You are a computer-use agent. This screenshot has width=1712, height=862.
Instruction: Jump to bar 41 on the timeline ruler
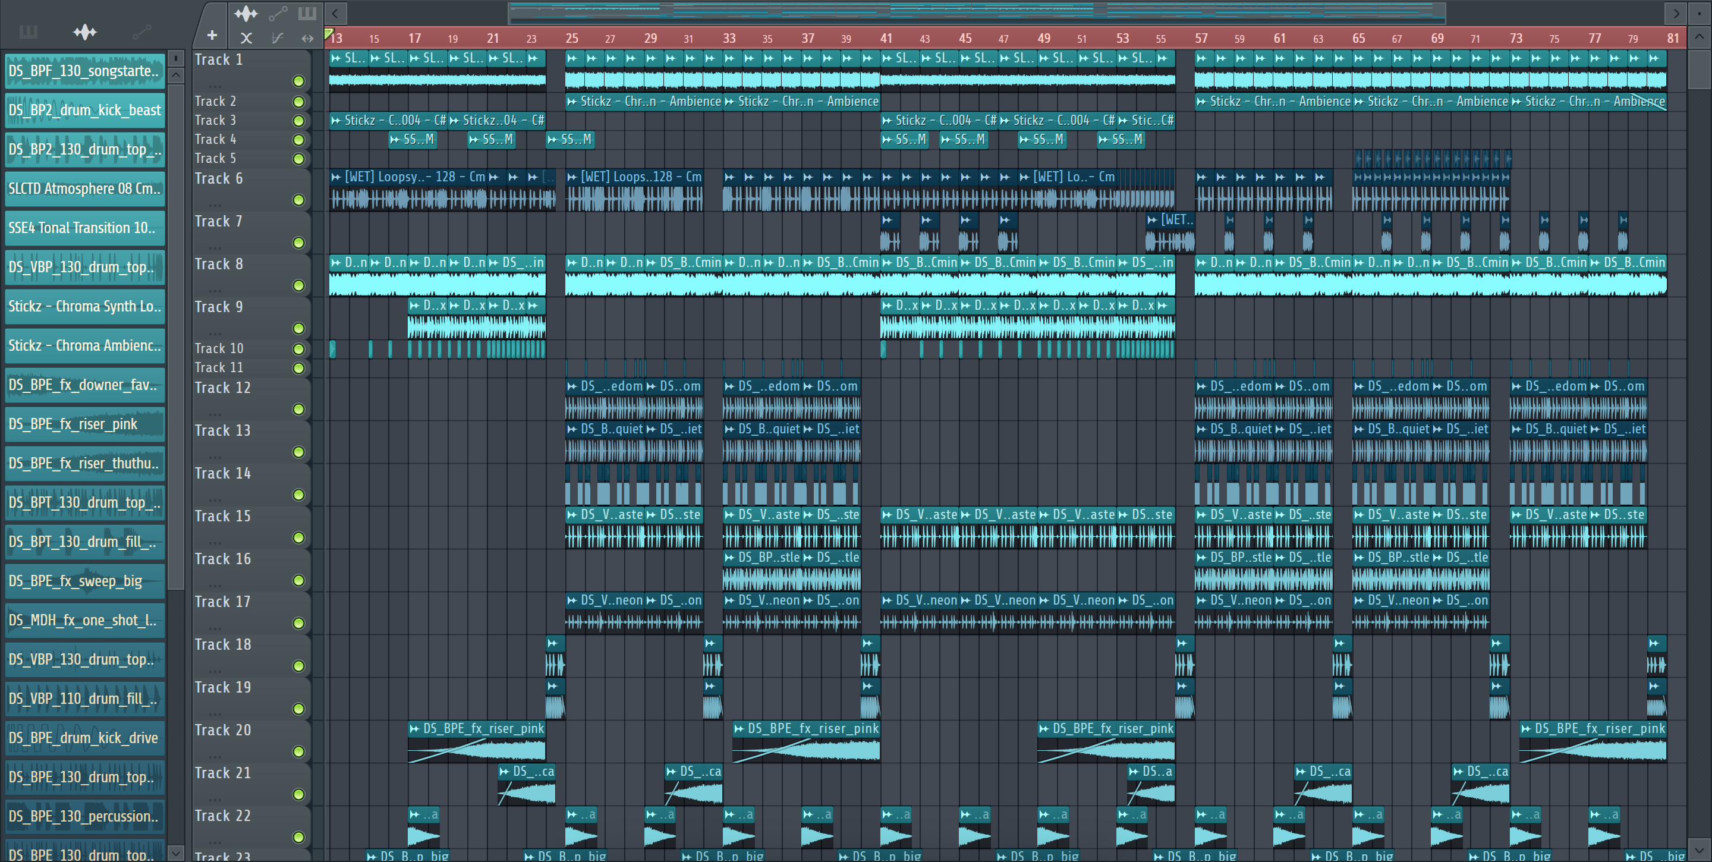(x=886, y=38)
